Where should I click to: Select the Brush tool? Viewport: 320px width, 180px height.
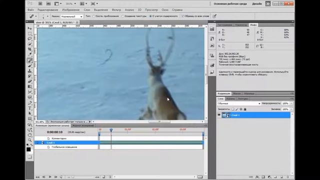click(30, 66)
